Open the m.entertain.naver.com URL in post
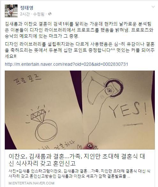The image size is (158, 187). click(66, 64)
